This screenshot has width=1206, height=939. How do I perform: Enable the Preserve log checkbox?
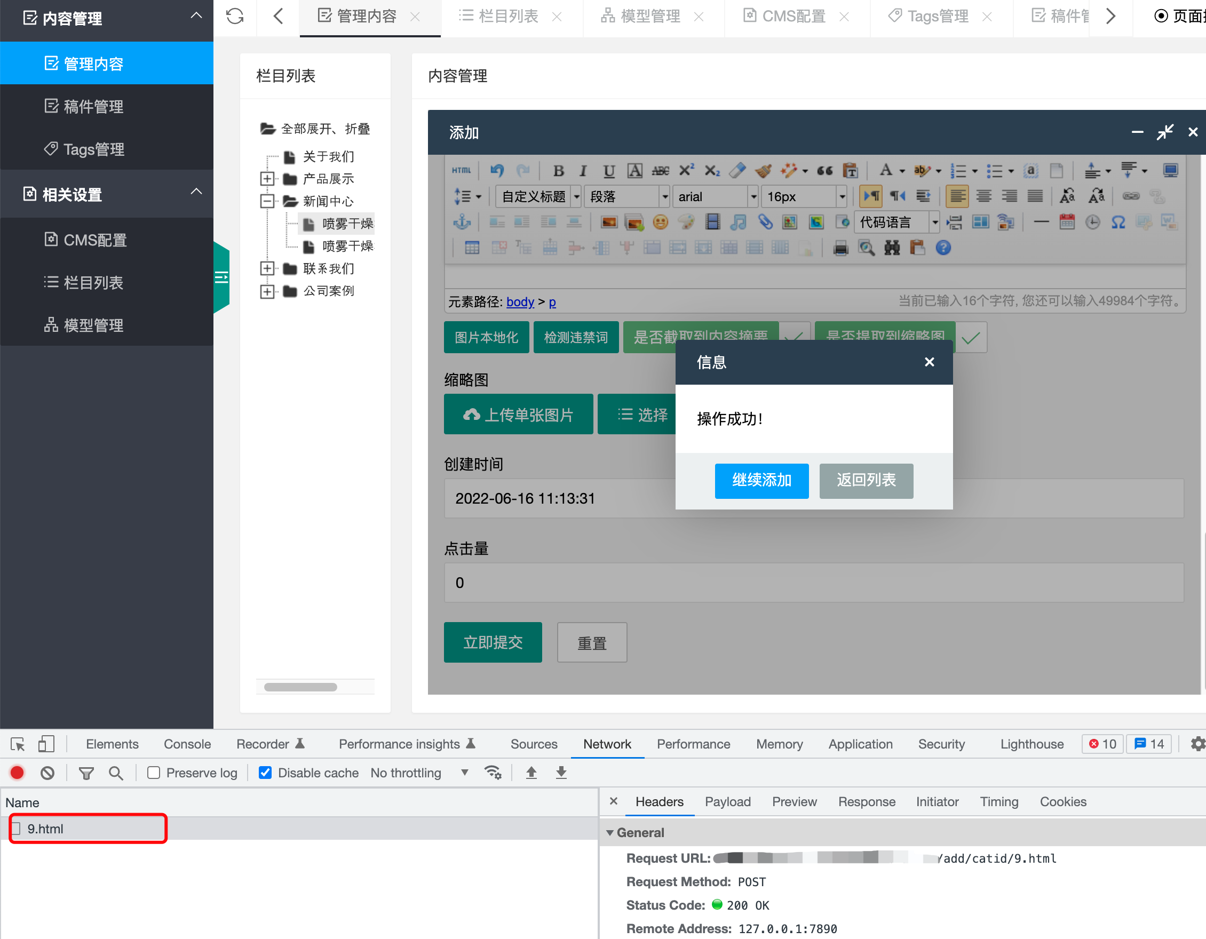point(154,773)
